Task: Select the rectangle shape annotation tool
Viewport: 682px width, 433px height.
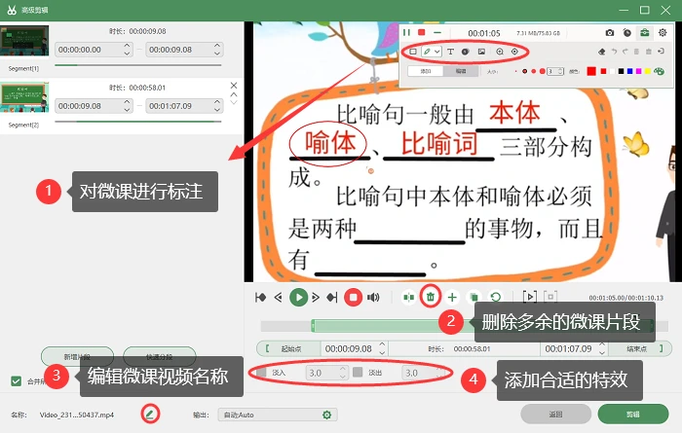Action: click(413, 52)
